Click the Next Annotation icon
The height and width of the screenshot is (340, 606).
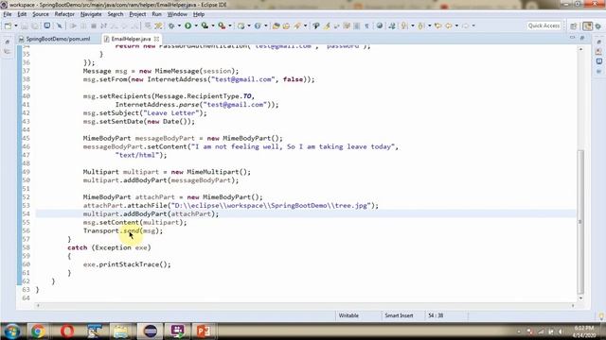tap(404, 25)
